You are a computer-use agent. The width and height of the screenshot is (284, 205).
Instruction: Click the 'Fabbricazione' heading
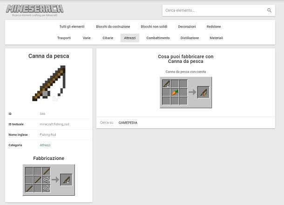pos(49,159)
